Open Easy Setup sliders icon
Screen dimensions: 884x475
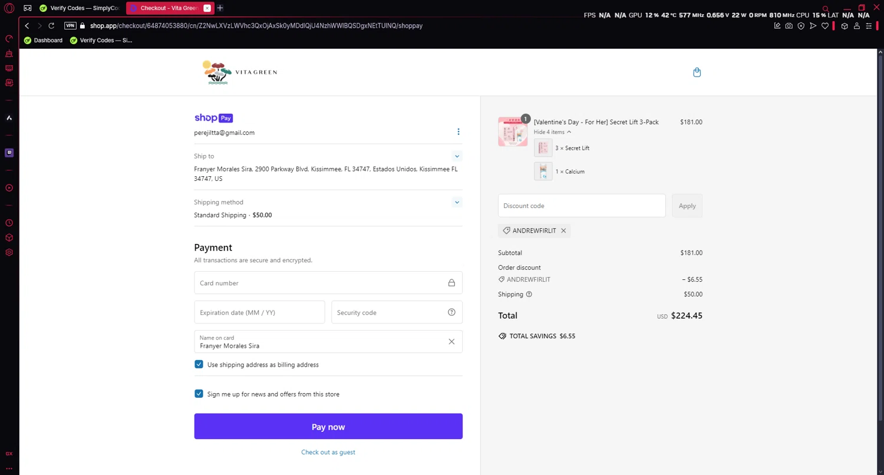[x=869, y=26]
